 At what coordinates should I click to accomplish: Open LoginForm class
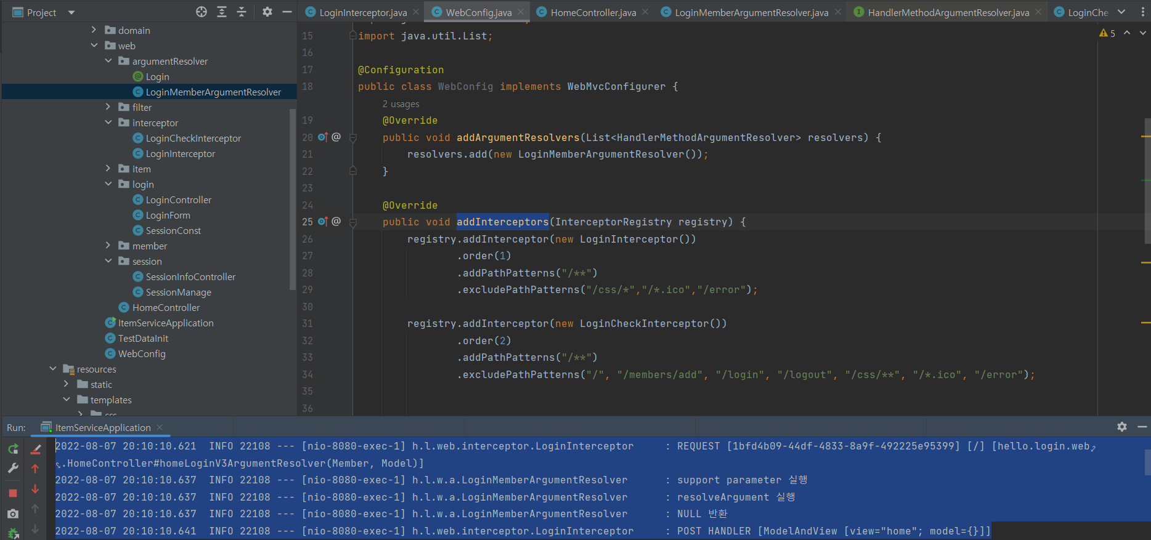tap(161, 215)
